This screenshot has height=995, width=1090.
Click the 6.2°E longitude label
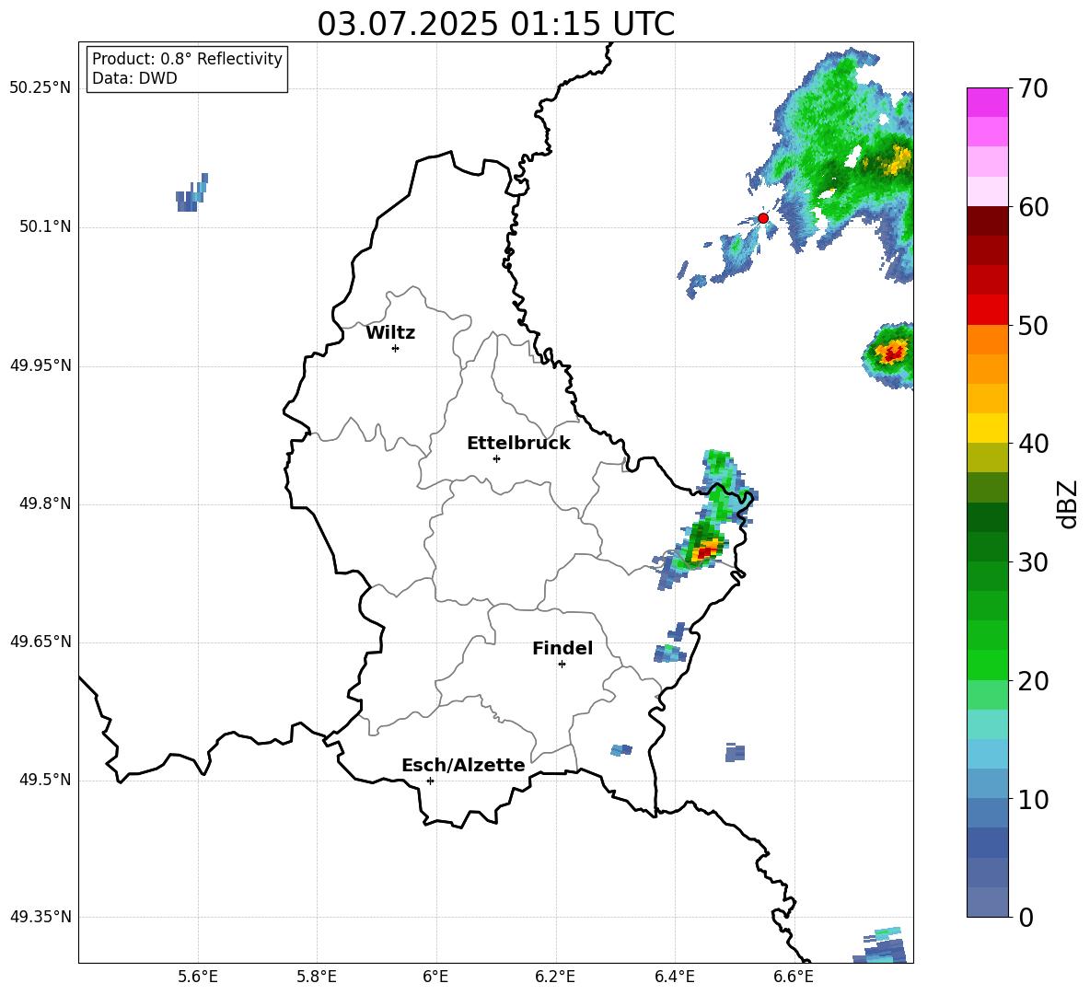tap(555, 978)
